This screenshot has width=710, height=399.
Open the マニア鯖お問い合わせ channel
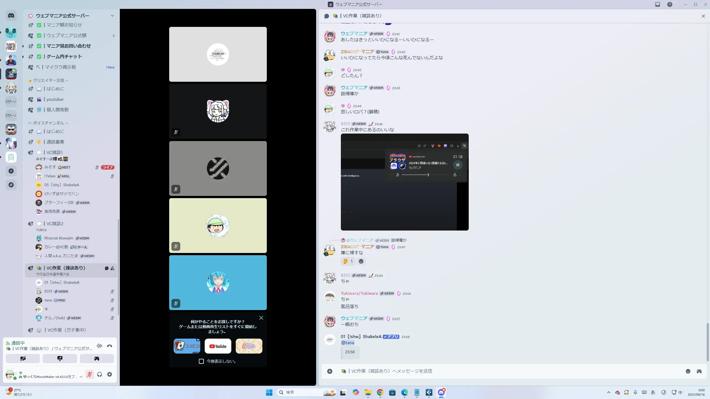[69, 46]
